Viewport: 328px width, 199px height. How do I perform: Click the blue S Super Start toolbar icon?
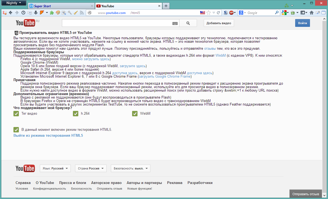click(225, 13)
